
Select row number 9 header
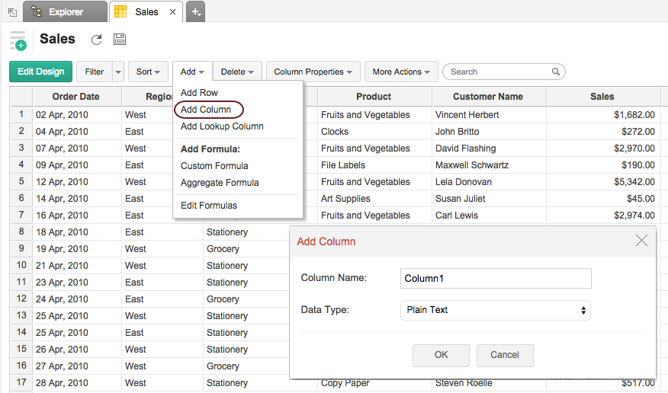coord(21,249)
